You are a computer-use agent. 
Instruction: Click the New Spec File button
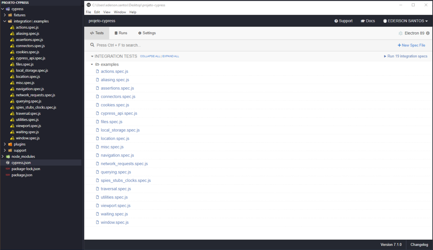point(411,45)
